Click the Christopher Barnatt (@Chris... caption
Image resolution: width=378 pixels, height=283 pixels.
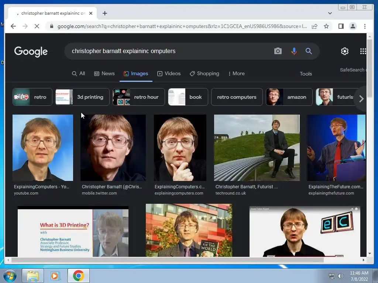click(112, 187)
